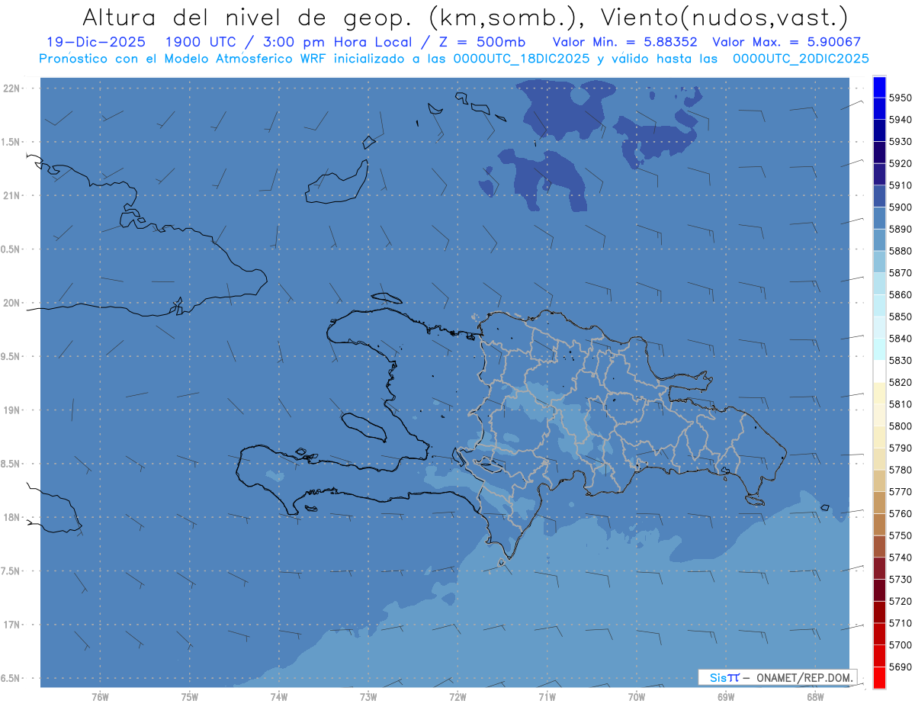Click the '70W' longitude axis label
The image size is (915, 707).
pos(636,697)
